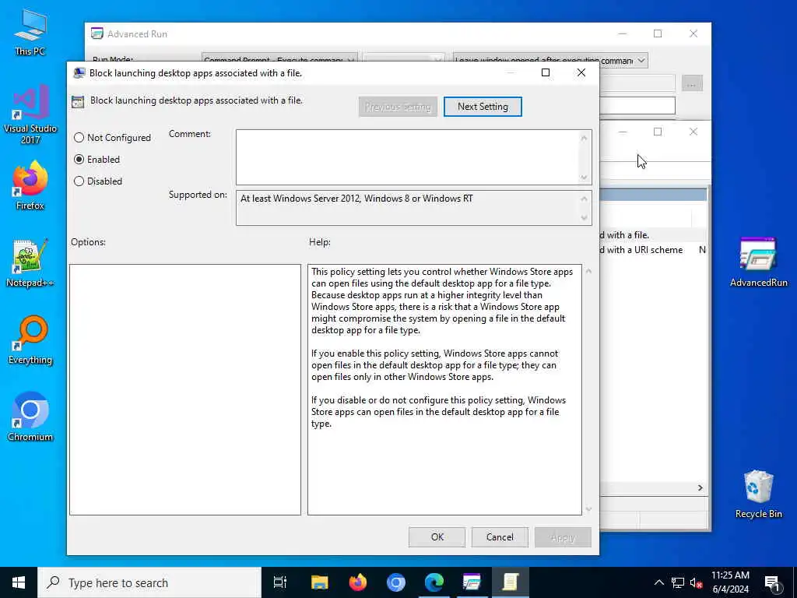Open the clock showing 11:25 AM
The image size is (797, 598).
[730, 582]
